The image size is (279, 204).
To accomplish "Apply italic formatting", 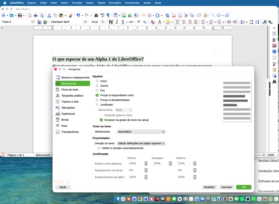I will [117, 22].
